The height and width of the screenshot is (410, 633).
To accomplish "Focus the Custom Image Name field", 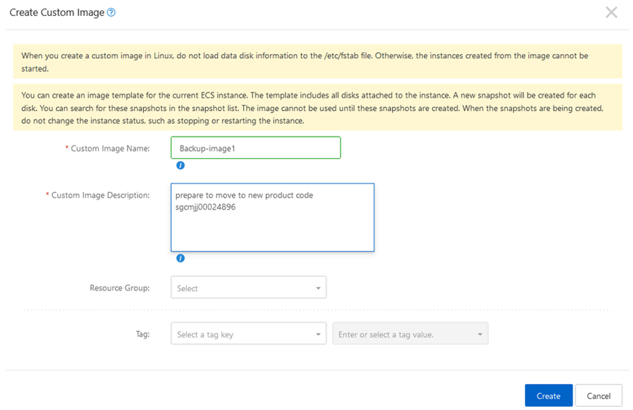I will (x=256, y=148).
